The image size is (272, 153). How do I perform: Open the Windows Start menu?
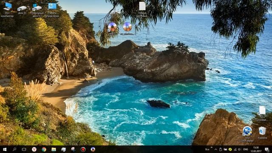coord(5,149)
